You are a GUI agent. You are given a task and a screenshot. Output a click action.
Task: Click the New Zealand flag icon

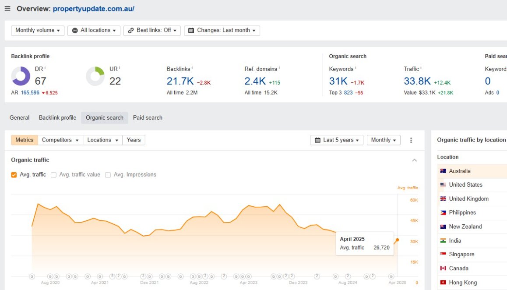pyautogui.click(x=443, y=226)
